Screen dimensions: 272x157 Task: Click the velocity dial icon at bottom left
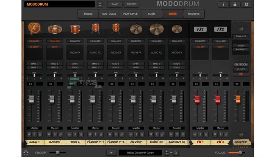point(26,153)
